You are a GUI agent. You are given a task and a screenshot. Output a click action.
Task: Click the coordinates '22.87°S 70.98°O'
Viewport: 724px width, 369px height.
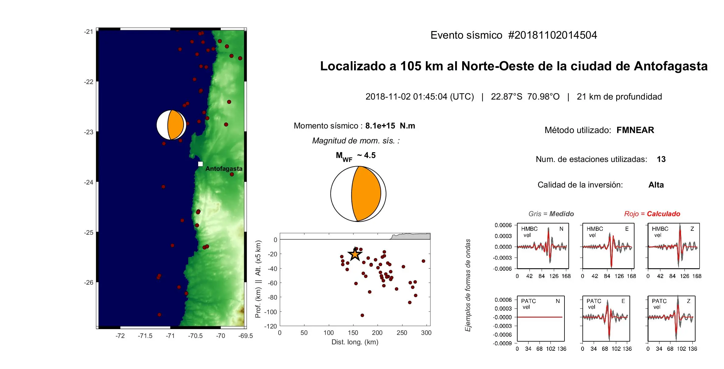point(525,97)
